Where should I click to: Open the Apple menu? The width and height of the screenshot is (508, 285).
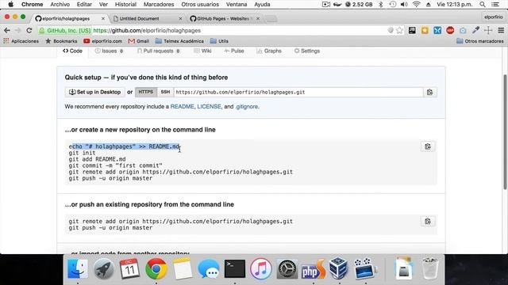tap(10, 5)
